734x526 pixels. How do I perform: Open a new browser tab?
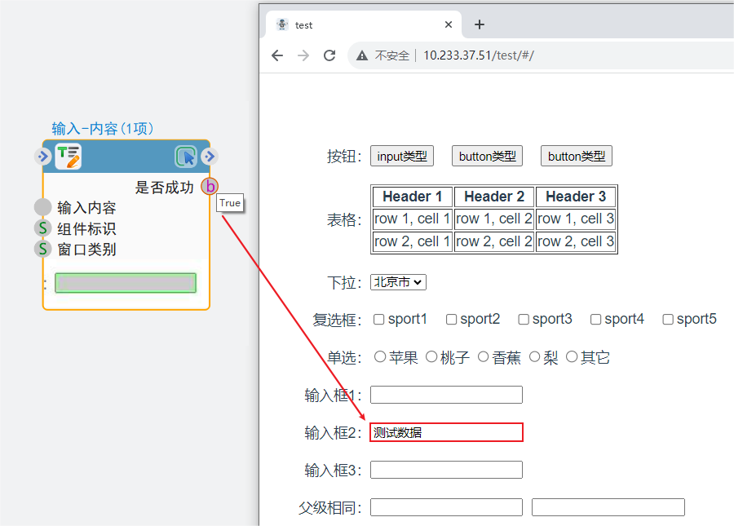click(x=480, y=24)
